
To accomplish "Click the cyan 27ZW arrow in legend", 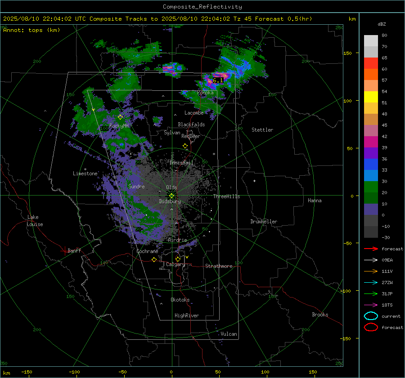I will pyautogui.click(x=371, y=283).
